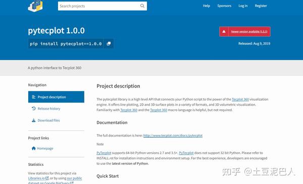Click the Homepage house icon

point(34,148)
